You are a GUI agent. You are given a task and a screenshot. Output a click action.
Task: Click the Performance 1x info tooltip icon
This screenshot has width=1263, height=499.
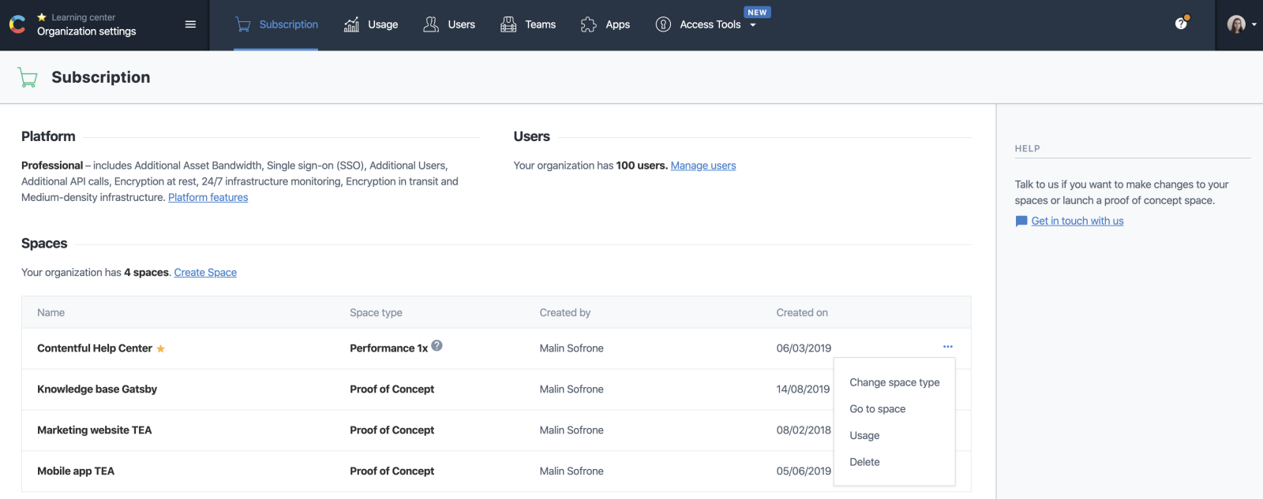click(437, 345)
